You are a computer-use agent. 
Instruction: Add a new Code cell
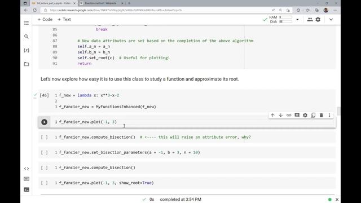point(45,20)
